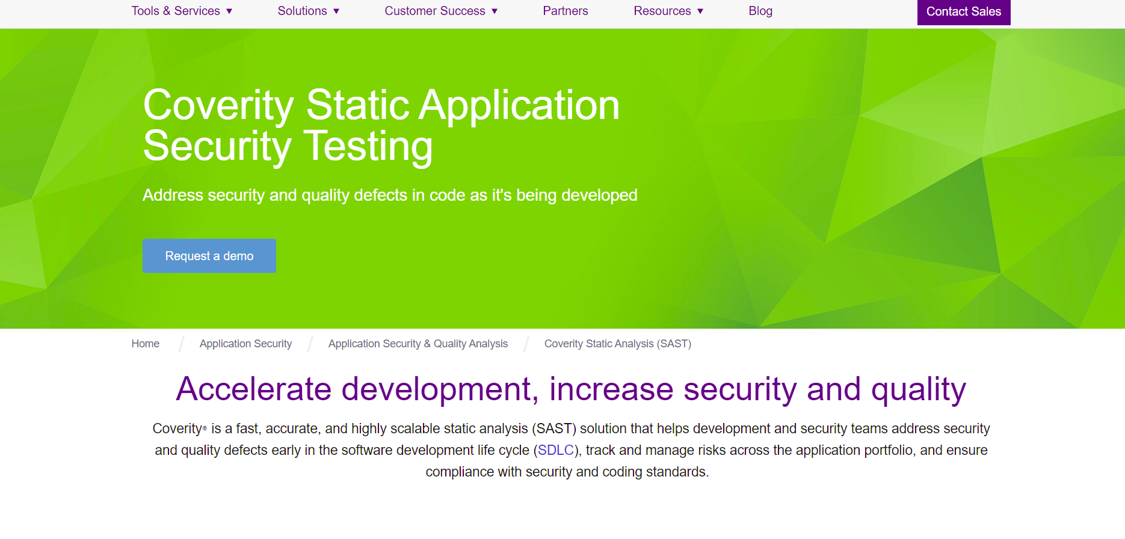
Task: Click the arrow next to Tools & Services
Action: pos(229,11)
